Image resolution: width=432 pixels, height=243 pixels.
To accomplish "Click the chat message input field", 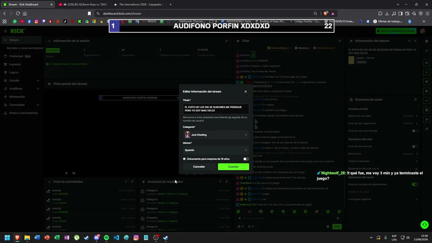I will pyautogui.click(x=289, y=218).
